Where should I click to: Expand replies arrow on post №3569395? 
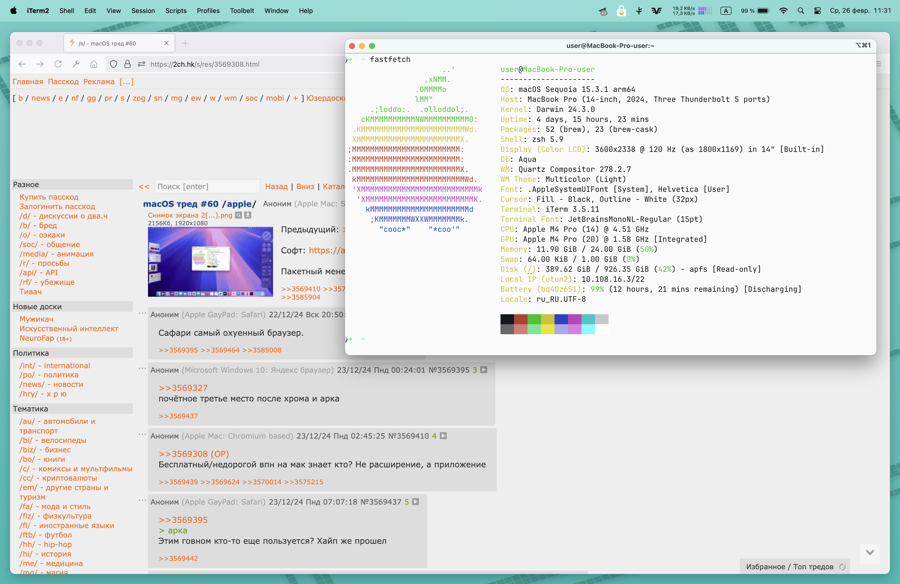pos(484,370)
